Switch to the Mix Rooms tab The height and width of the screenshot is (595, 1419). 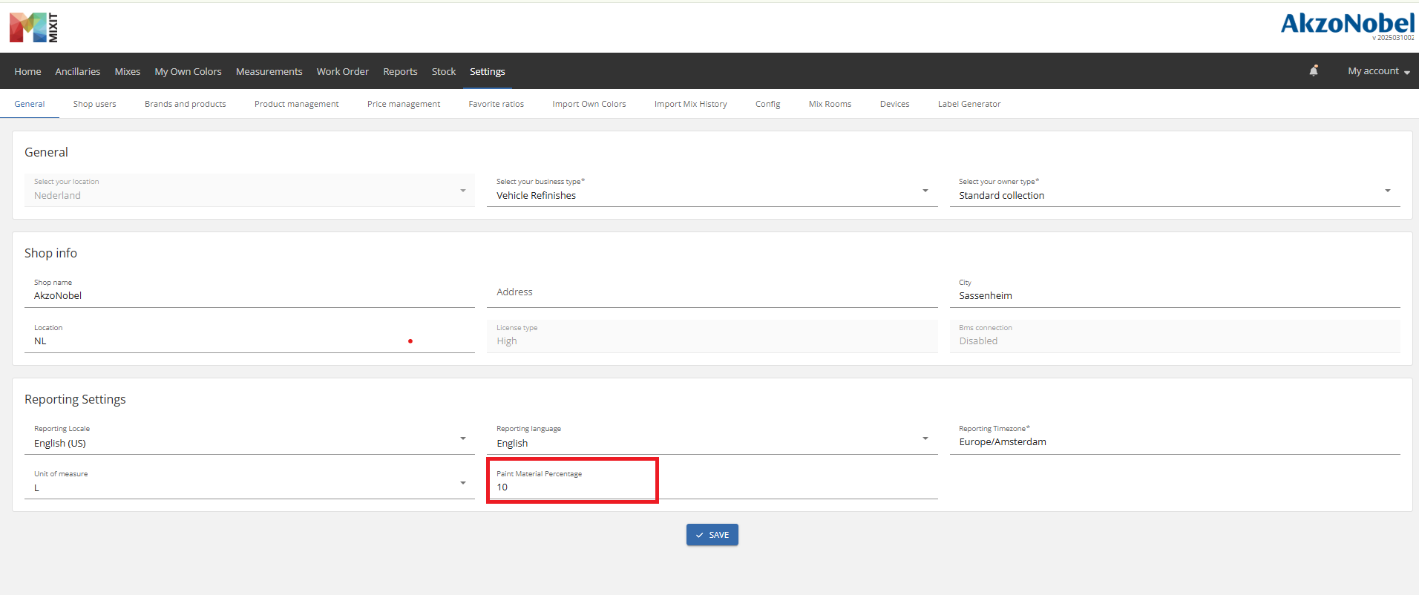point(830,104)
